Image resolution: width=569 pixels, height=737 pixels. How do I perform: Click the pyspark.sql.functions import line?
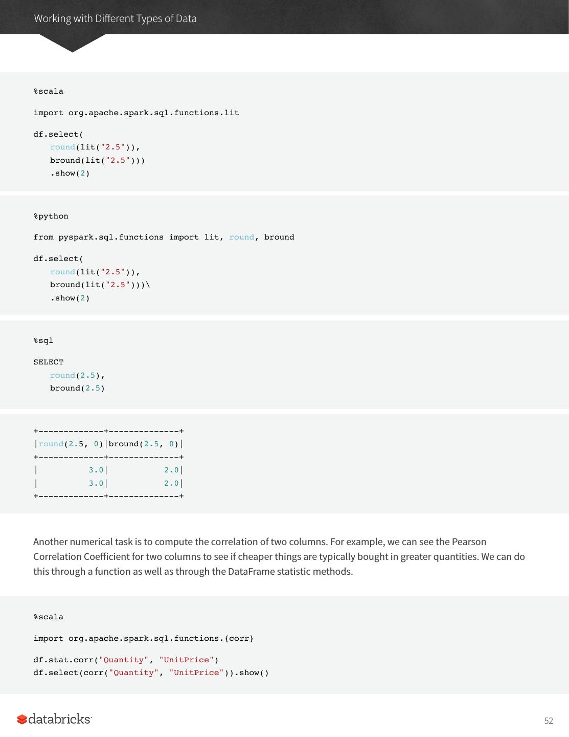click(164, 237)
